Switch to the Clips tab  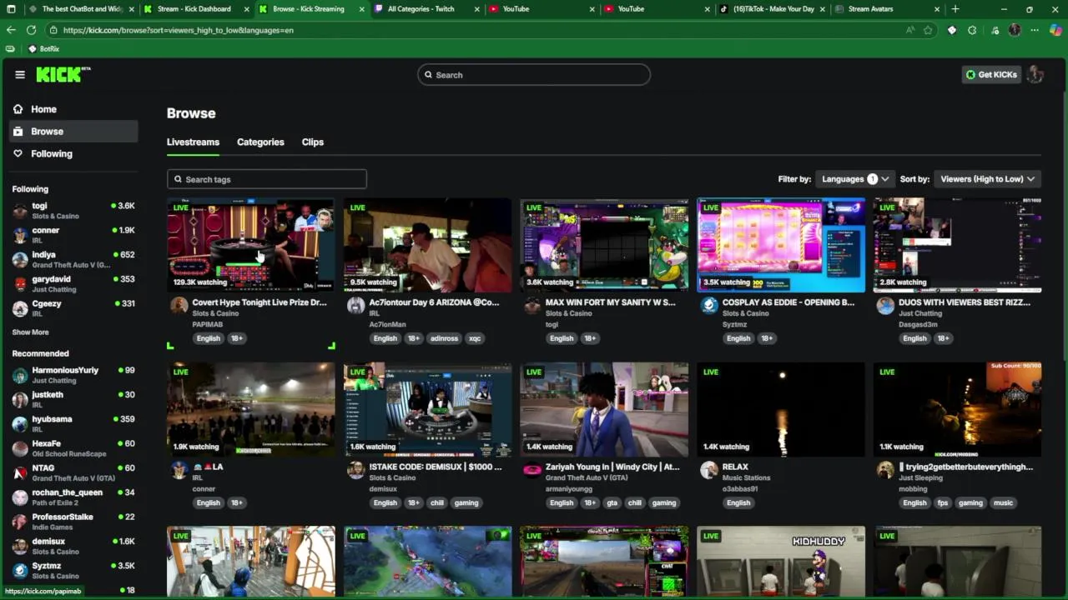click(x=313, y=142)
